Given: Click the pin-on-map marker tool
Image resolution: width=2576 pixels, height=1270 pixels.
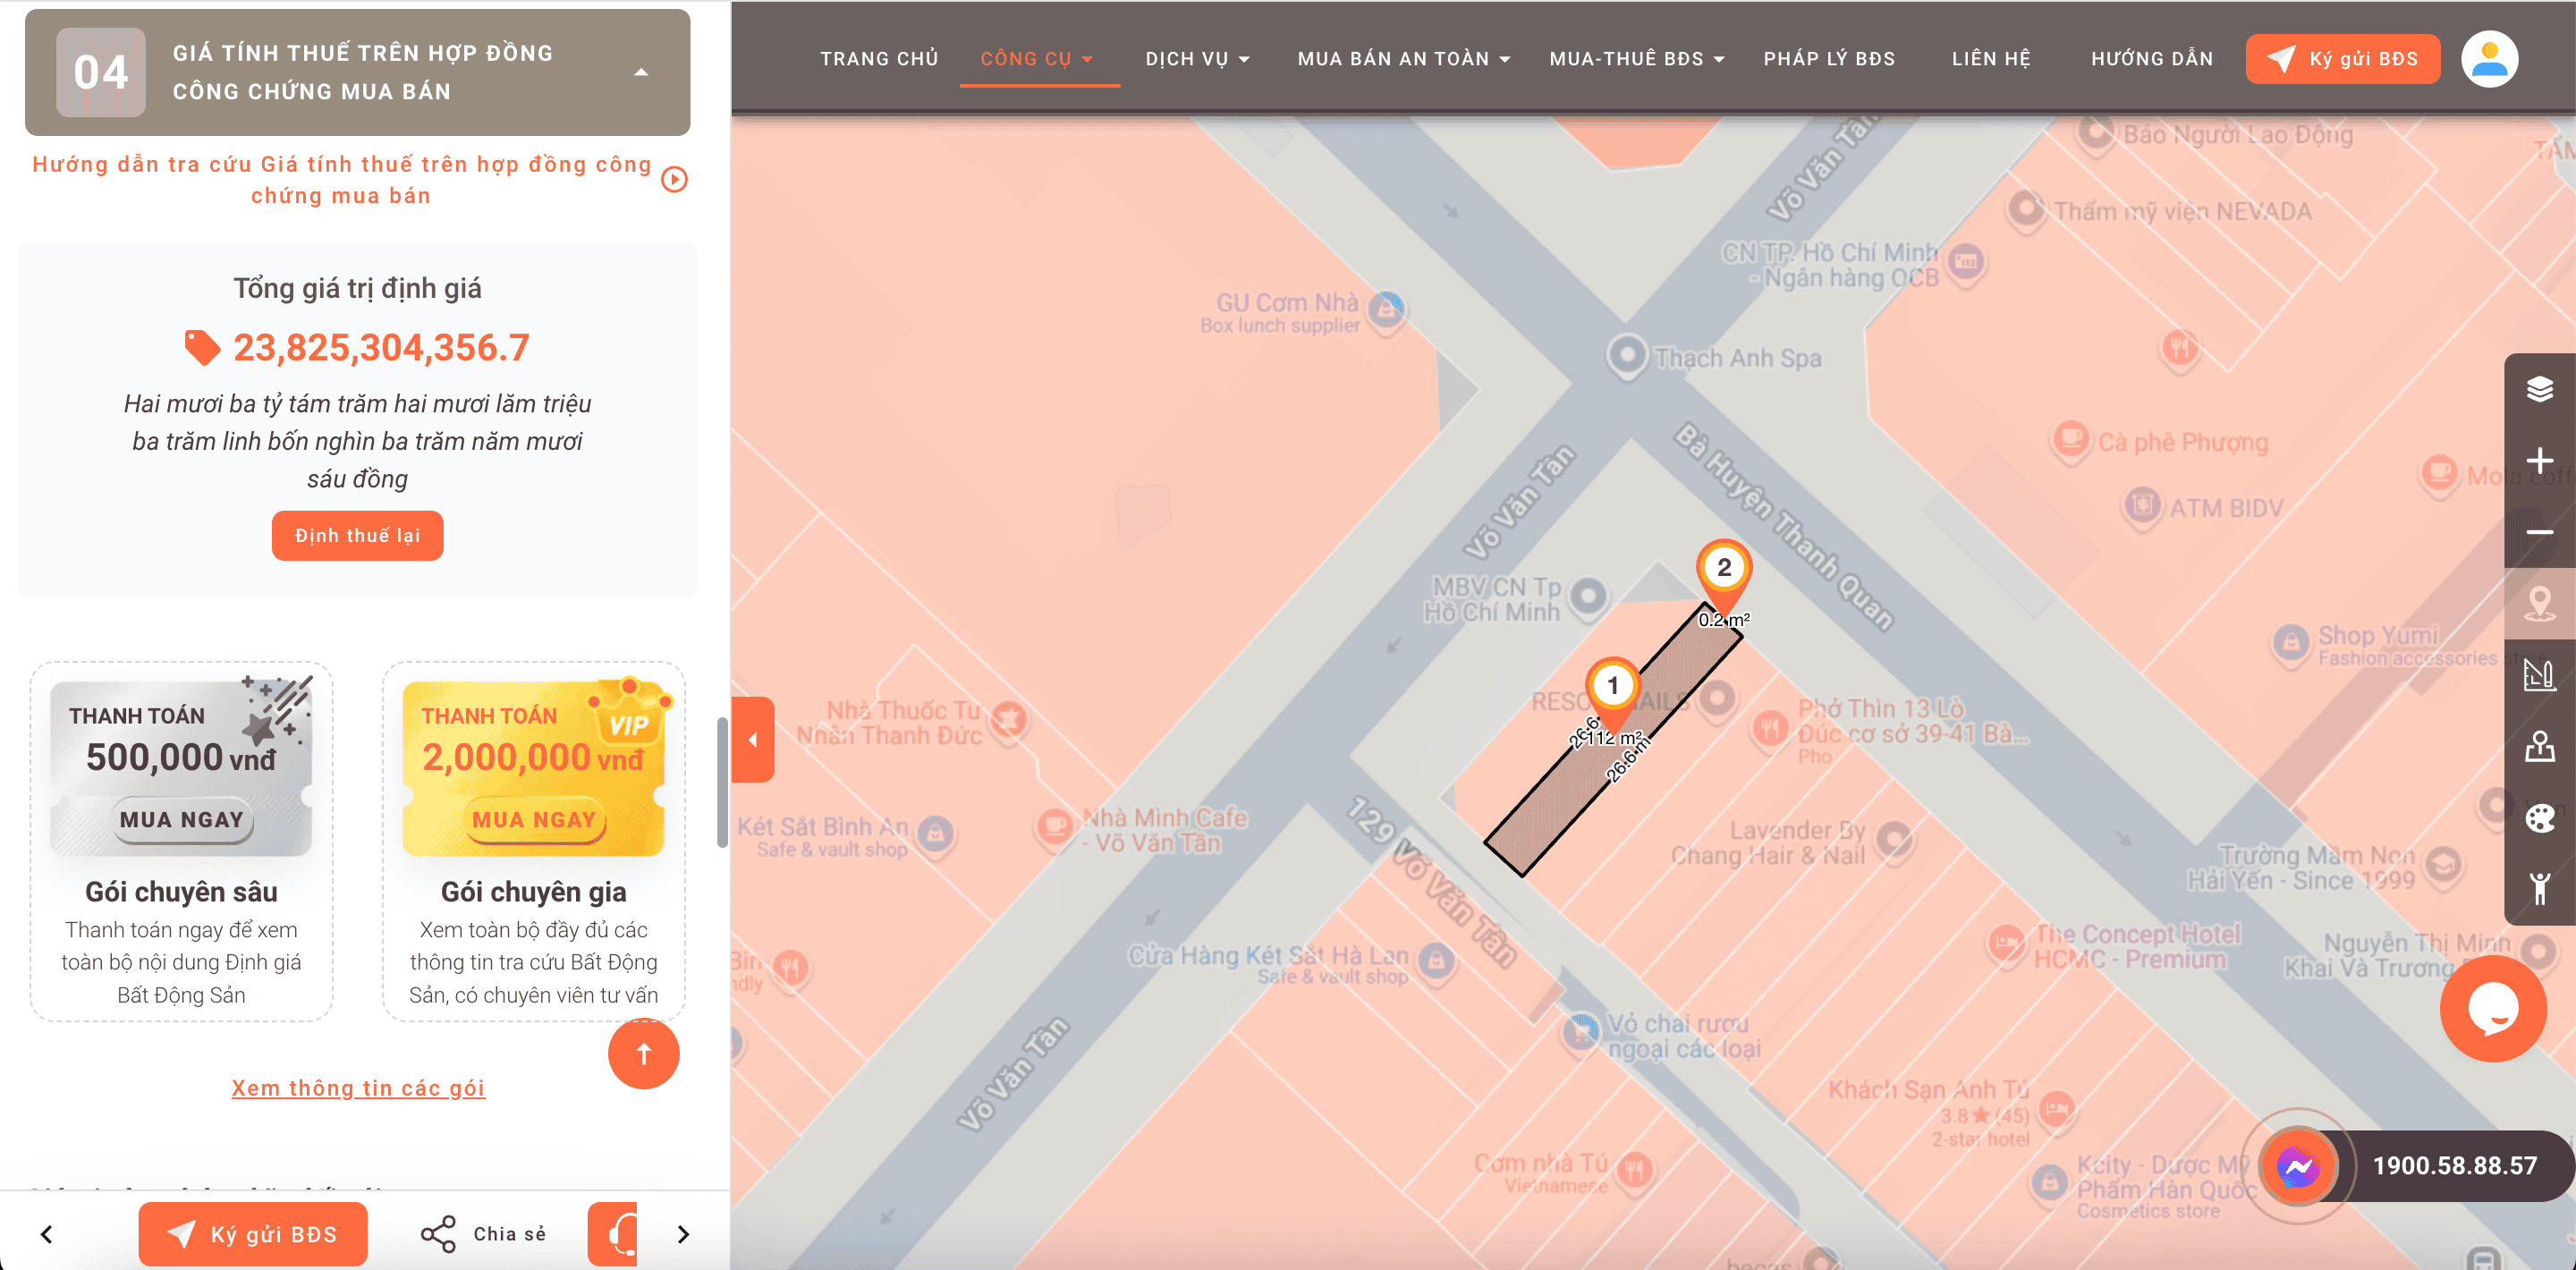Looking at the screenshot, I should pyautogui.click(x=2539, y=747).
